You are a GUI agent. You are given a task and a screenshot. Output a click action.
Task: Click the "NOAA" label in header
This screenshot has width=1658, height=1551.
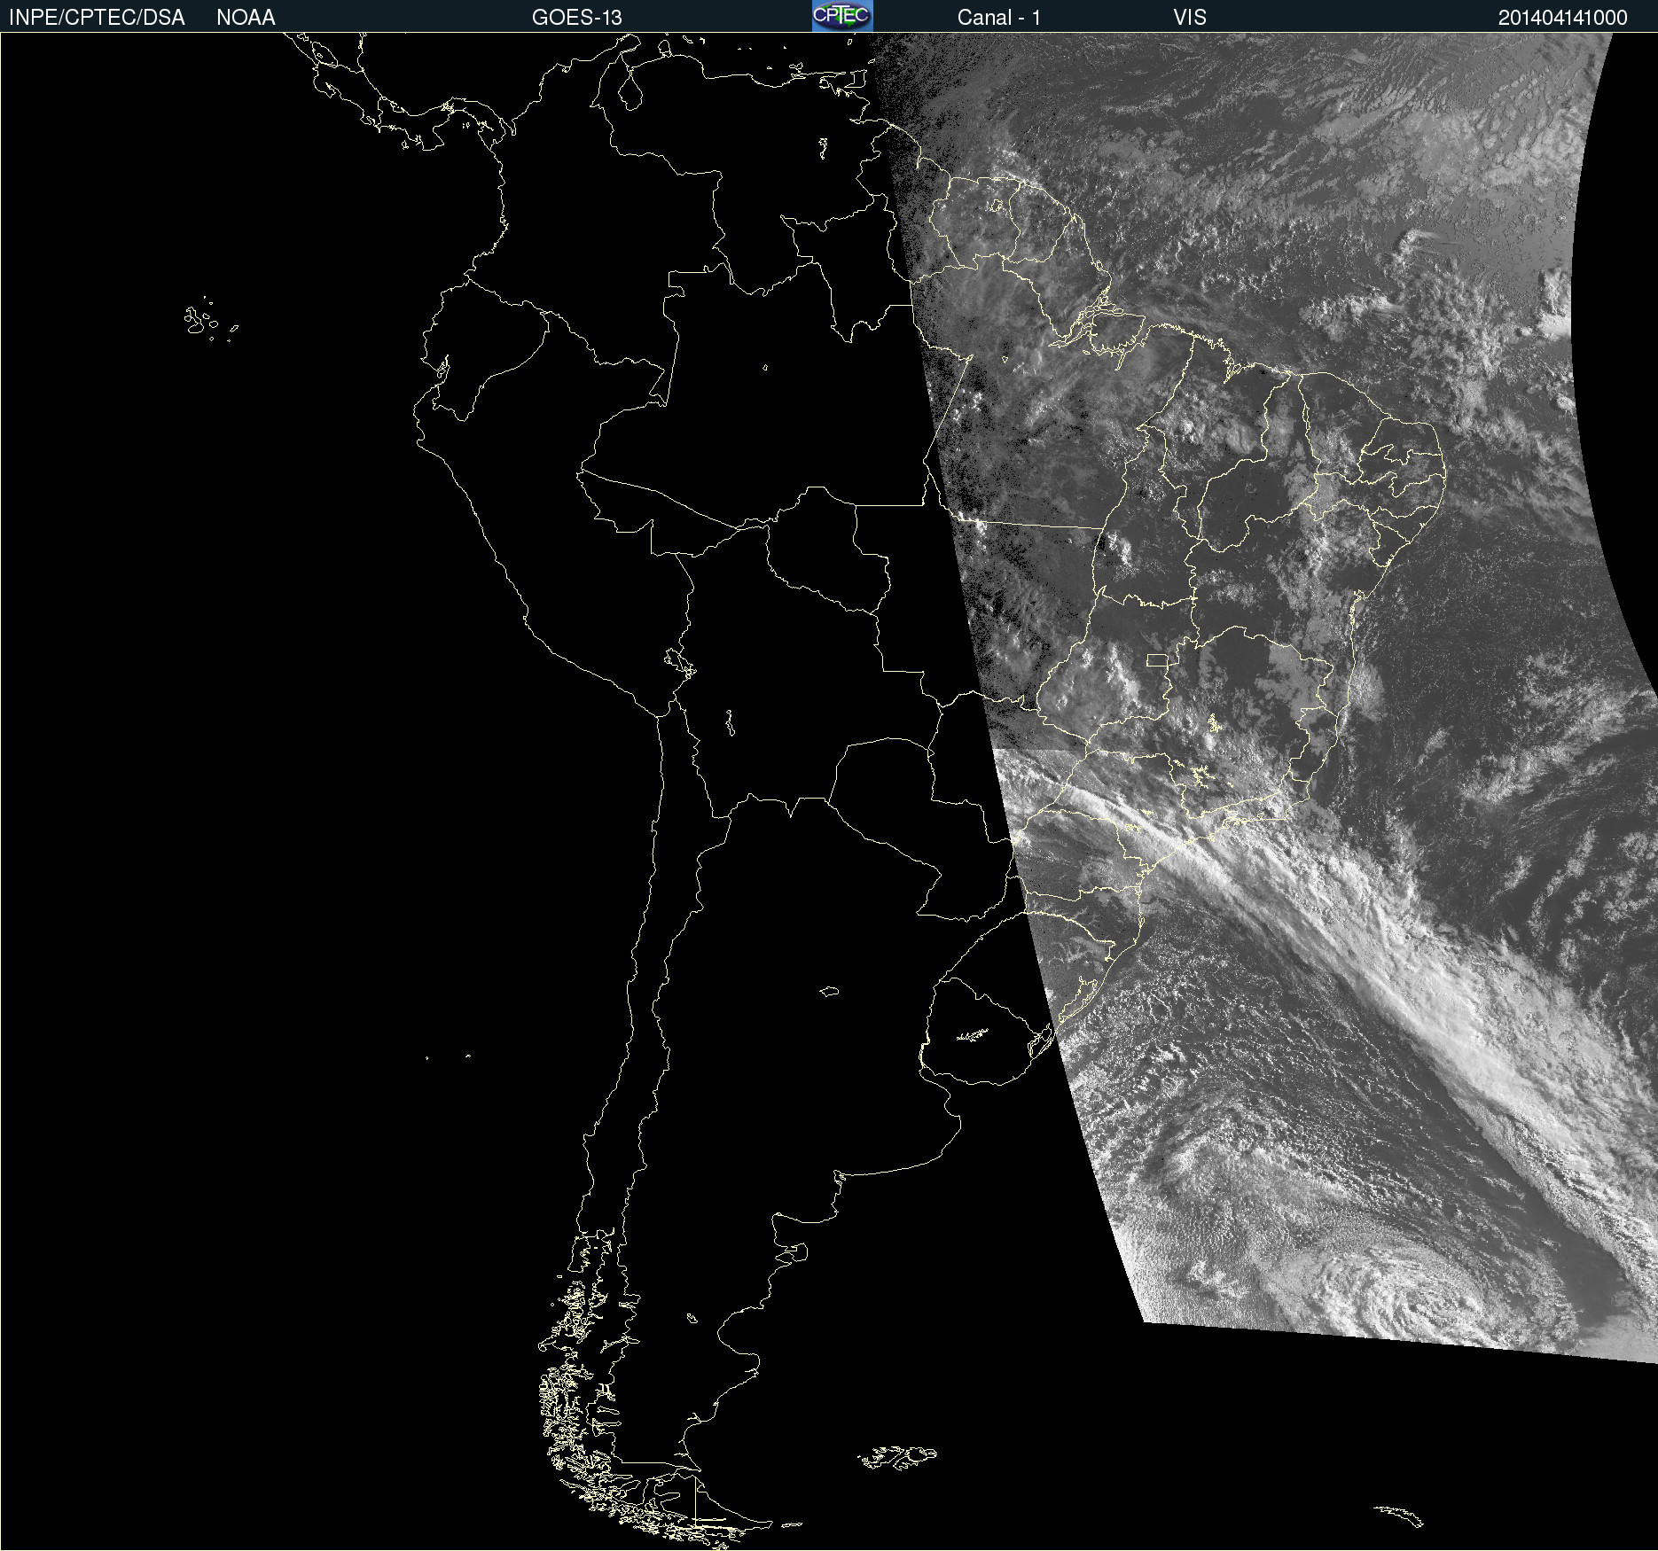(246, 18)
